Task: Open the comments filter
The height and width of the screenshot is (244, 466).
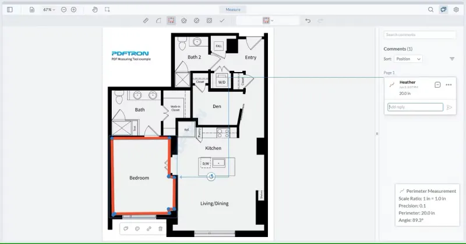Action: [x=452, y=59]
